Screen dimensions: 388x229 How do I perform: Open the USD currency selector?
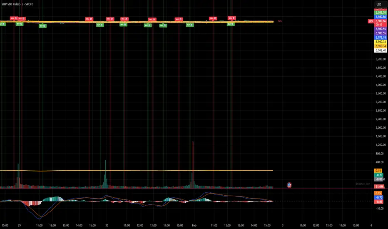[379, 4]
